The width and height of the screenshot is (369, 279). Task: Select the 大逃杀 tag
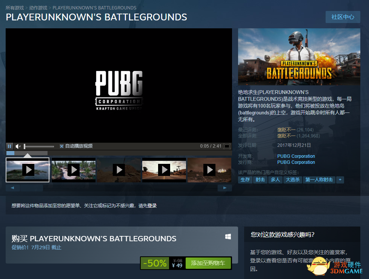point(292,180)
